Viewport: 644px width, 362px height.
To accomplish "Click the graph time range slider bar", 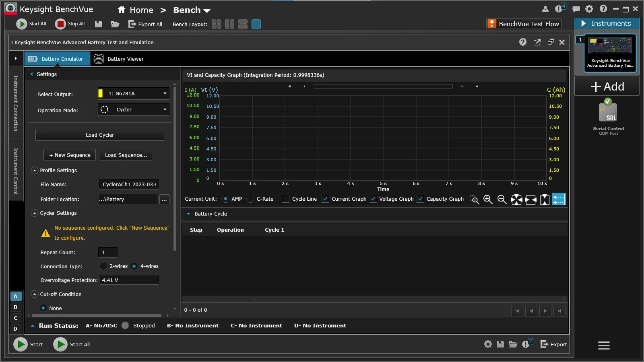I will (x=383, y=86).
